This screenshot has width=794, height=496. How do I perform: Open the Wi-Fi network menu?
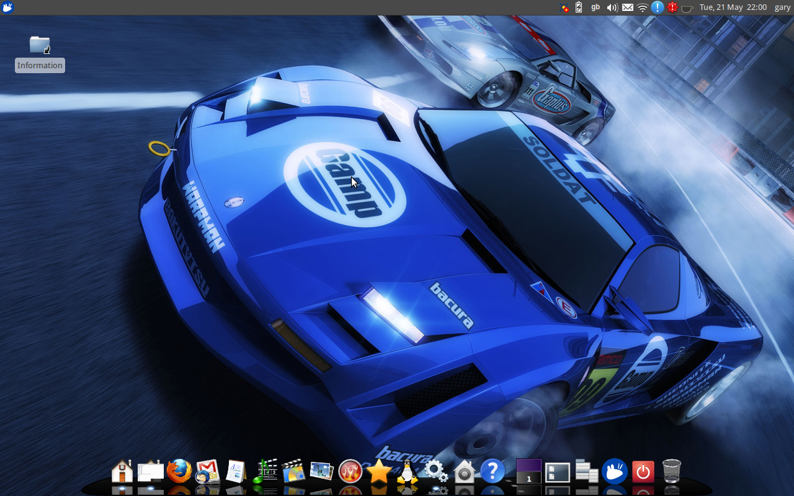643,7
